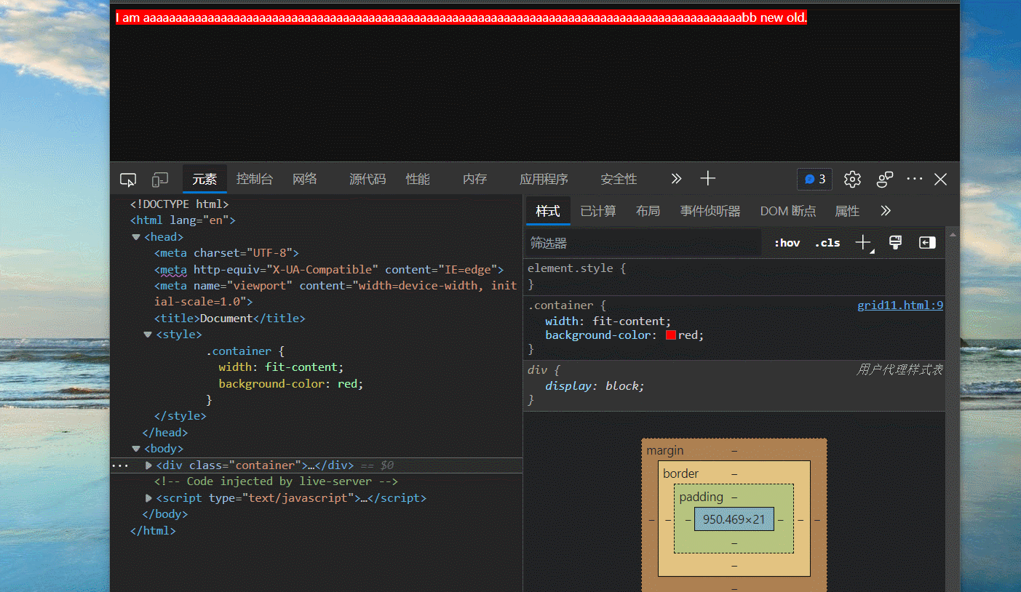
Task: Select the meta charset UTF-8 node
Action: coord(226,253)
